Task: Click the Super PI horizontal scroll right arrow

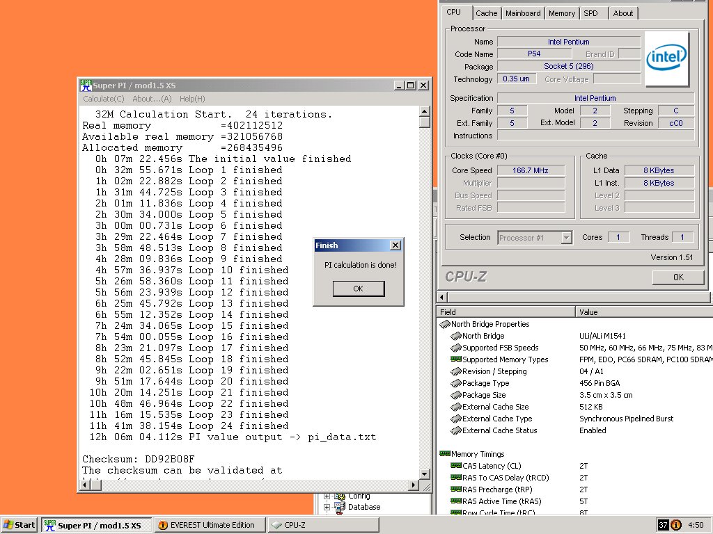Action: point(414,485)
